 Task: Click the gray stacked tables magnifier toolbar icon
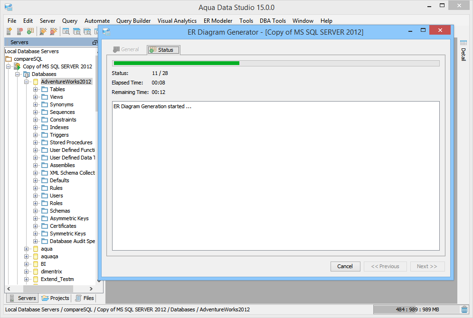click(87, 31)
